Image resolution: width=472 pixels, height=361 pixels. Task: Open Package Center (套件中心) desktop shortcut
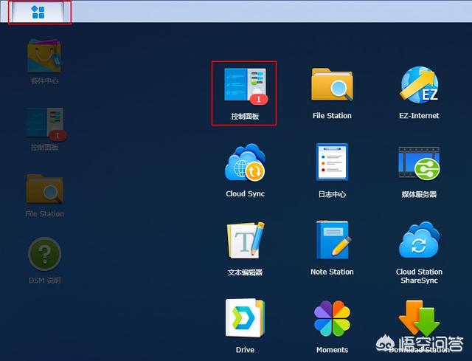[x=45, y=57]
